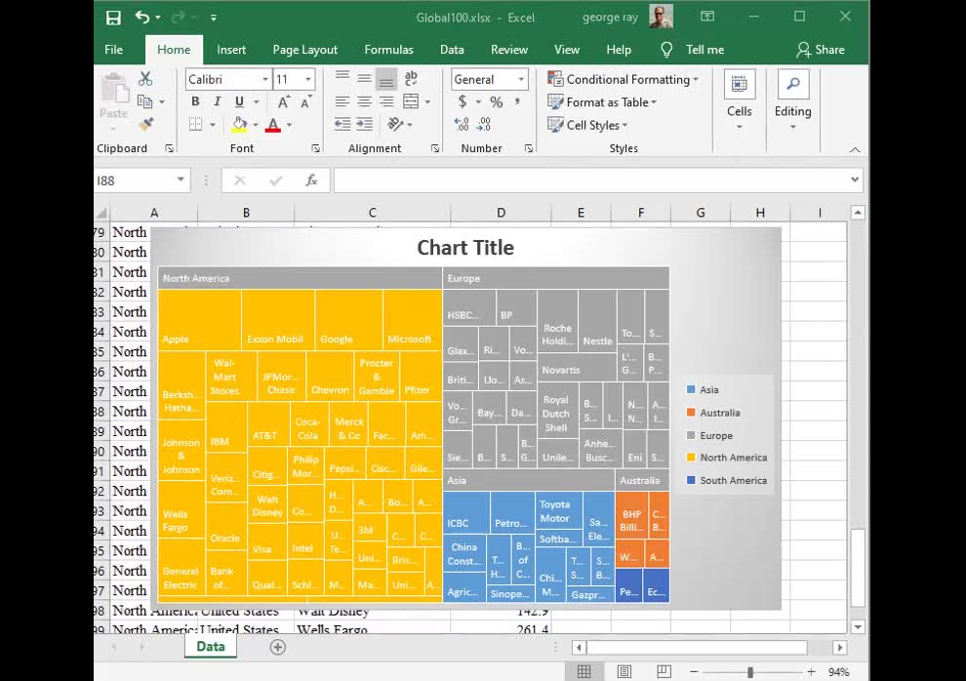Click the Apple treemap block

[199, 320]
